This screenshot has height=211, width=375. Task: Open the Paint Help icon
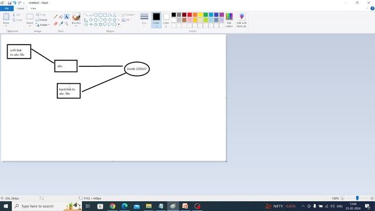tap(372, 8)
